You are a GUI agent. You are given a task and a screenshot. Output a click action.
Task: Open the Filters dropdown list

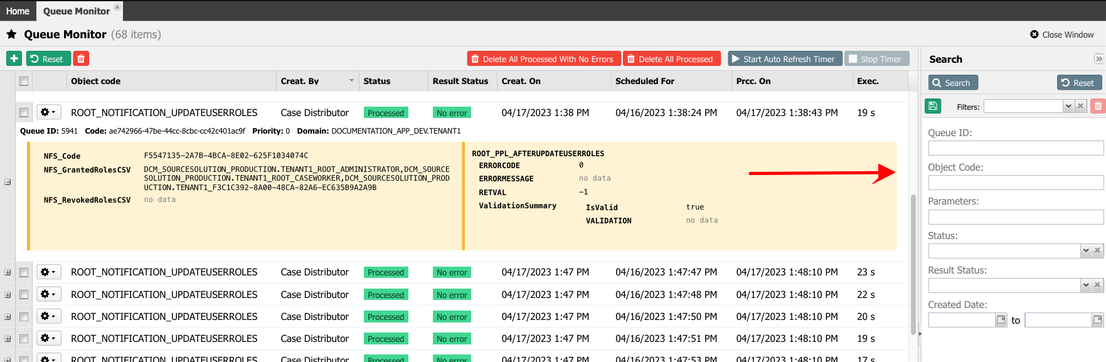(1068, 106)
